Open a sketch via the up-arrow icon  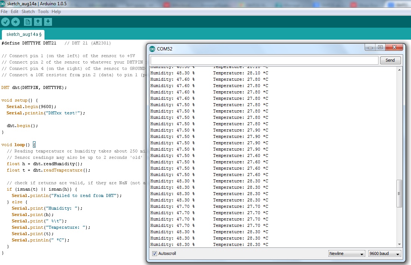point(38,22)
